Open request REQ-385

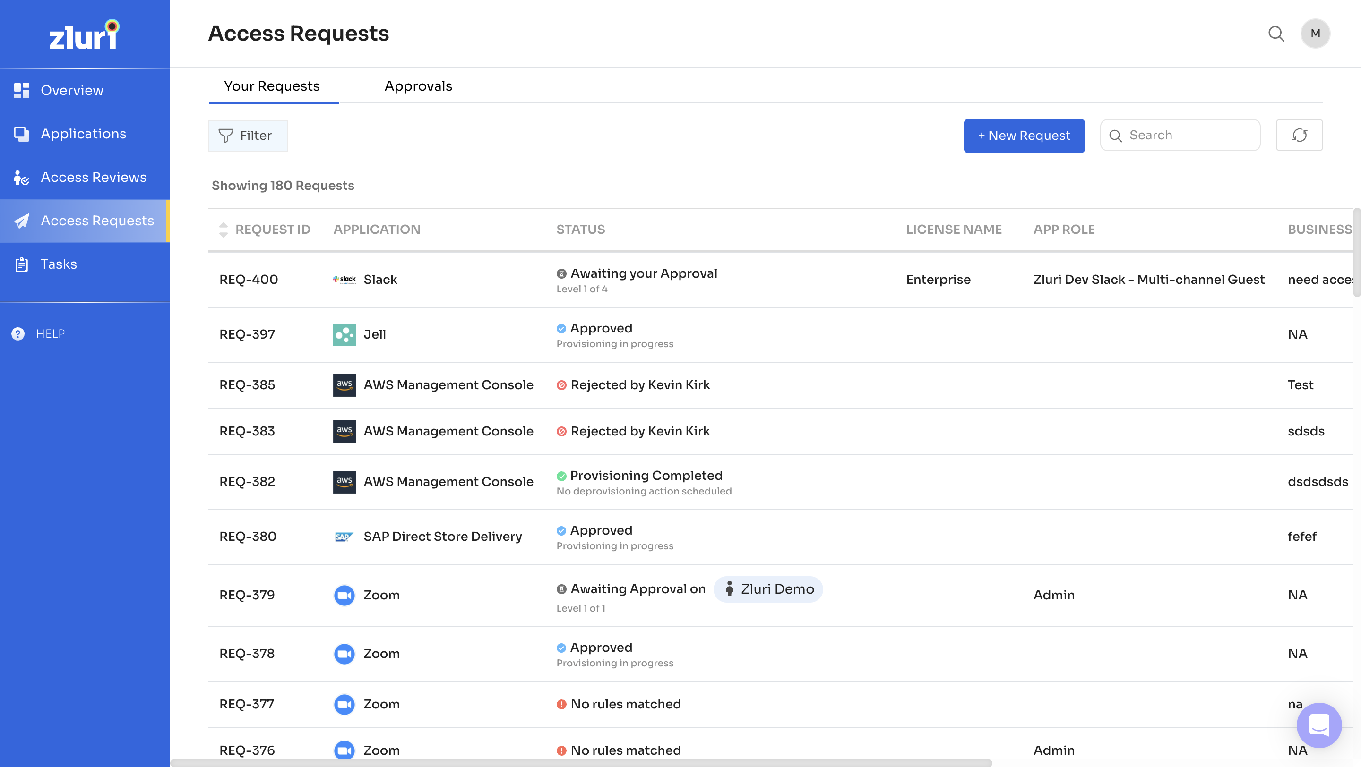(x=247, y=385)
